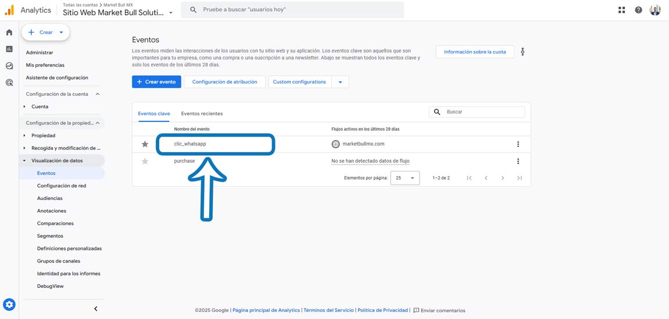Click Información sobre la cuota button

[474, 52]
